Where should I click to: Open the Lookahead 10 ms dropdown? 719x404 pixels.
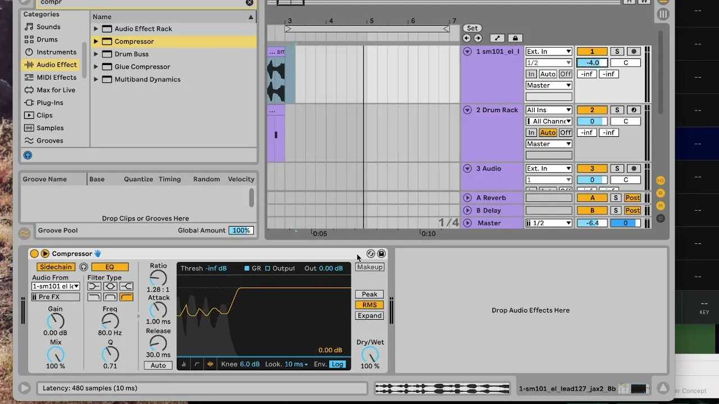tap(296, 364)
